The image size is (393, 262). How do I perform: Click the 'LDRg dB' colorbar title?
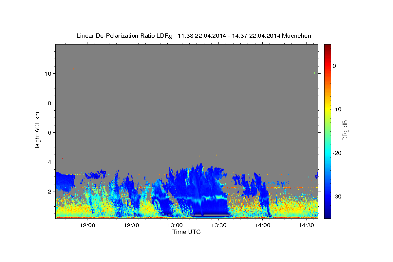(345, 131)
